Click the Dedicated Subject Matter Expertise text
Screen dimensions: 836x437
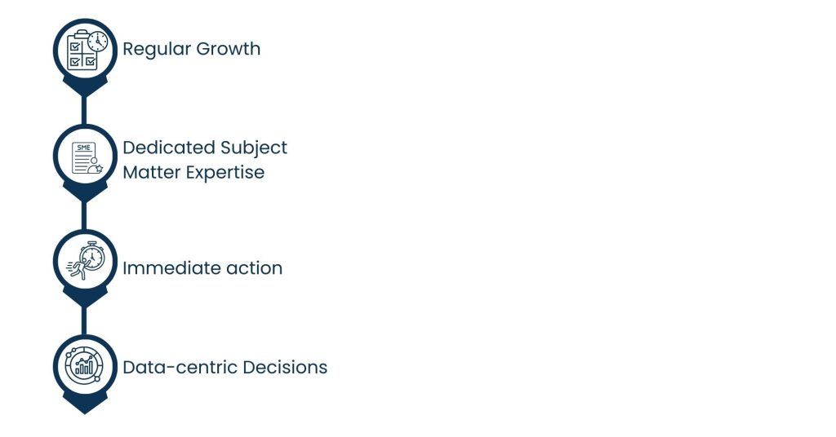pos(204,160)
